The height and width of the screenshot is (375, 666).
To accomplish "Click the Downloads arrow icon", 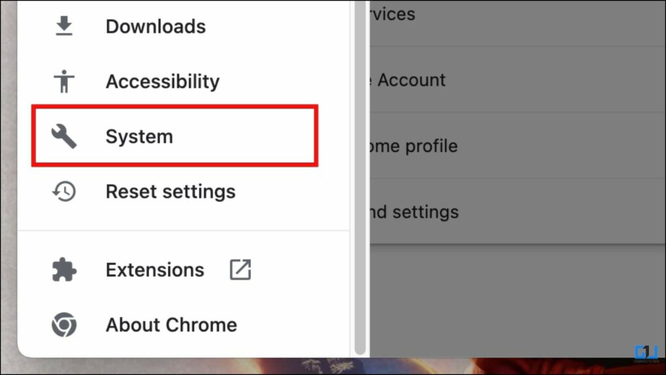I will point(63,25).
